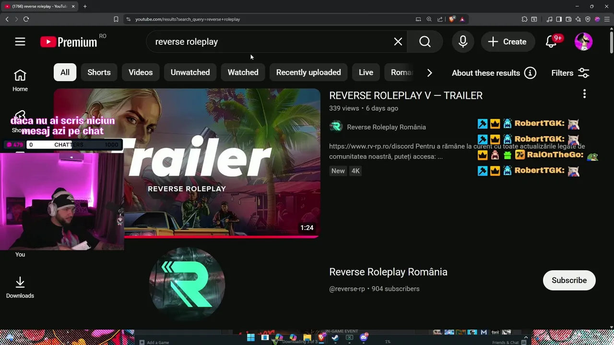Click the '339 views • 6 days ago' text
The width and height of the screenshot is (614, 345).
[x=364, y=108]
